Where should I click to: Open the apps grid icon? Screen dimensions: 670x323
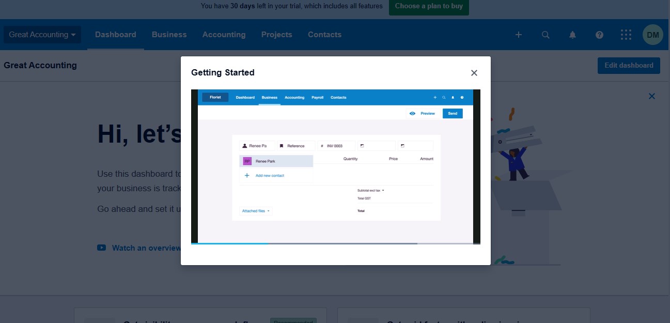point(626,35)
